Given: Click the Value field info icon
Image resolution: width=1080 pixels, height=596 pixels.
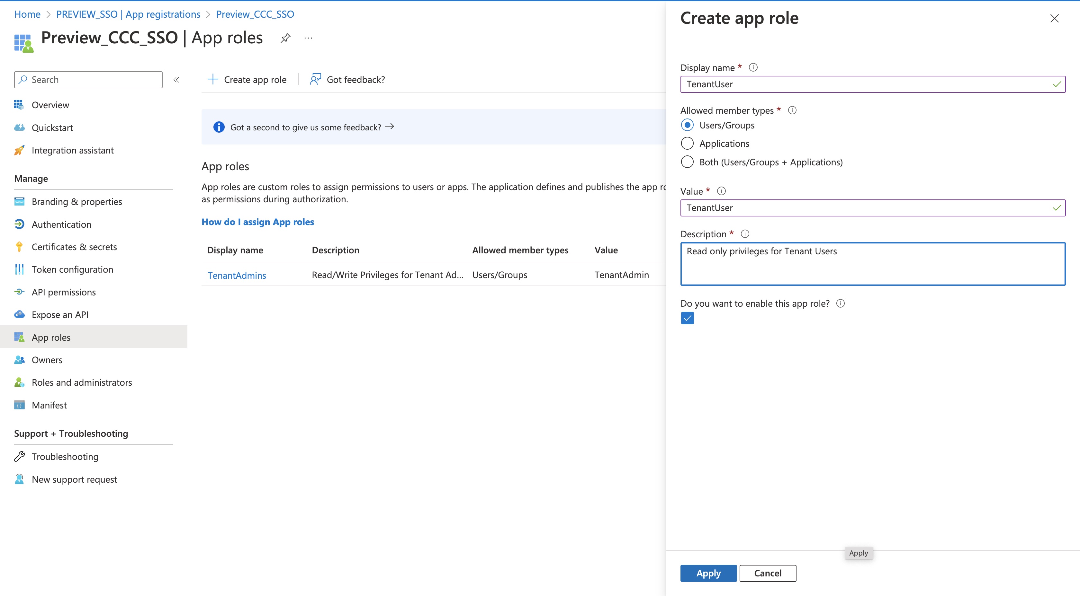Looking at the screenshot, I should click(x=721, y=191).
